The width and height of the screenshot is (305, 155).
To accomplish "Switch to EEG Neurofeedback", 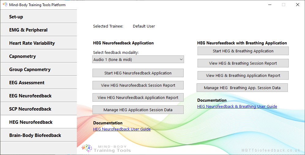I will (39, 96).
